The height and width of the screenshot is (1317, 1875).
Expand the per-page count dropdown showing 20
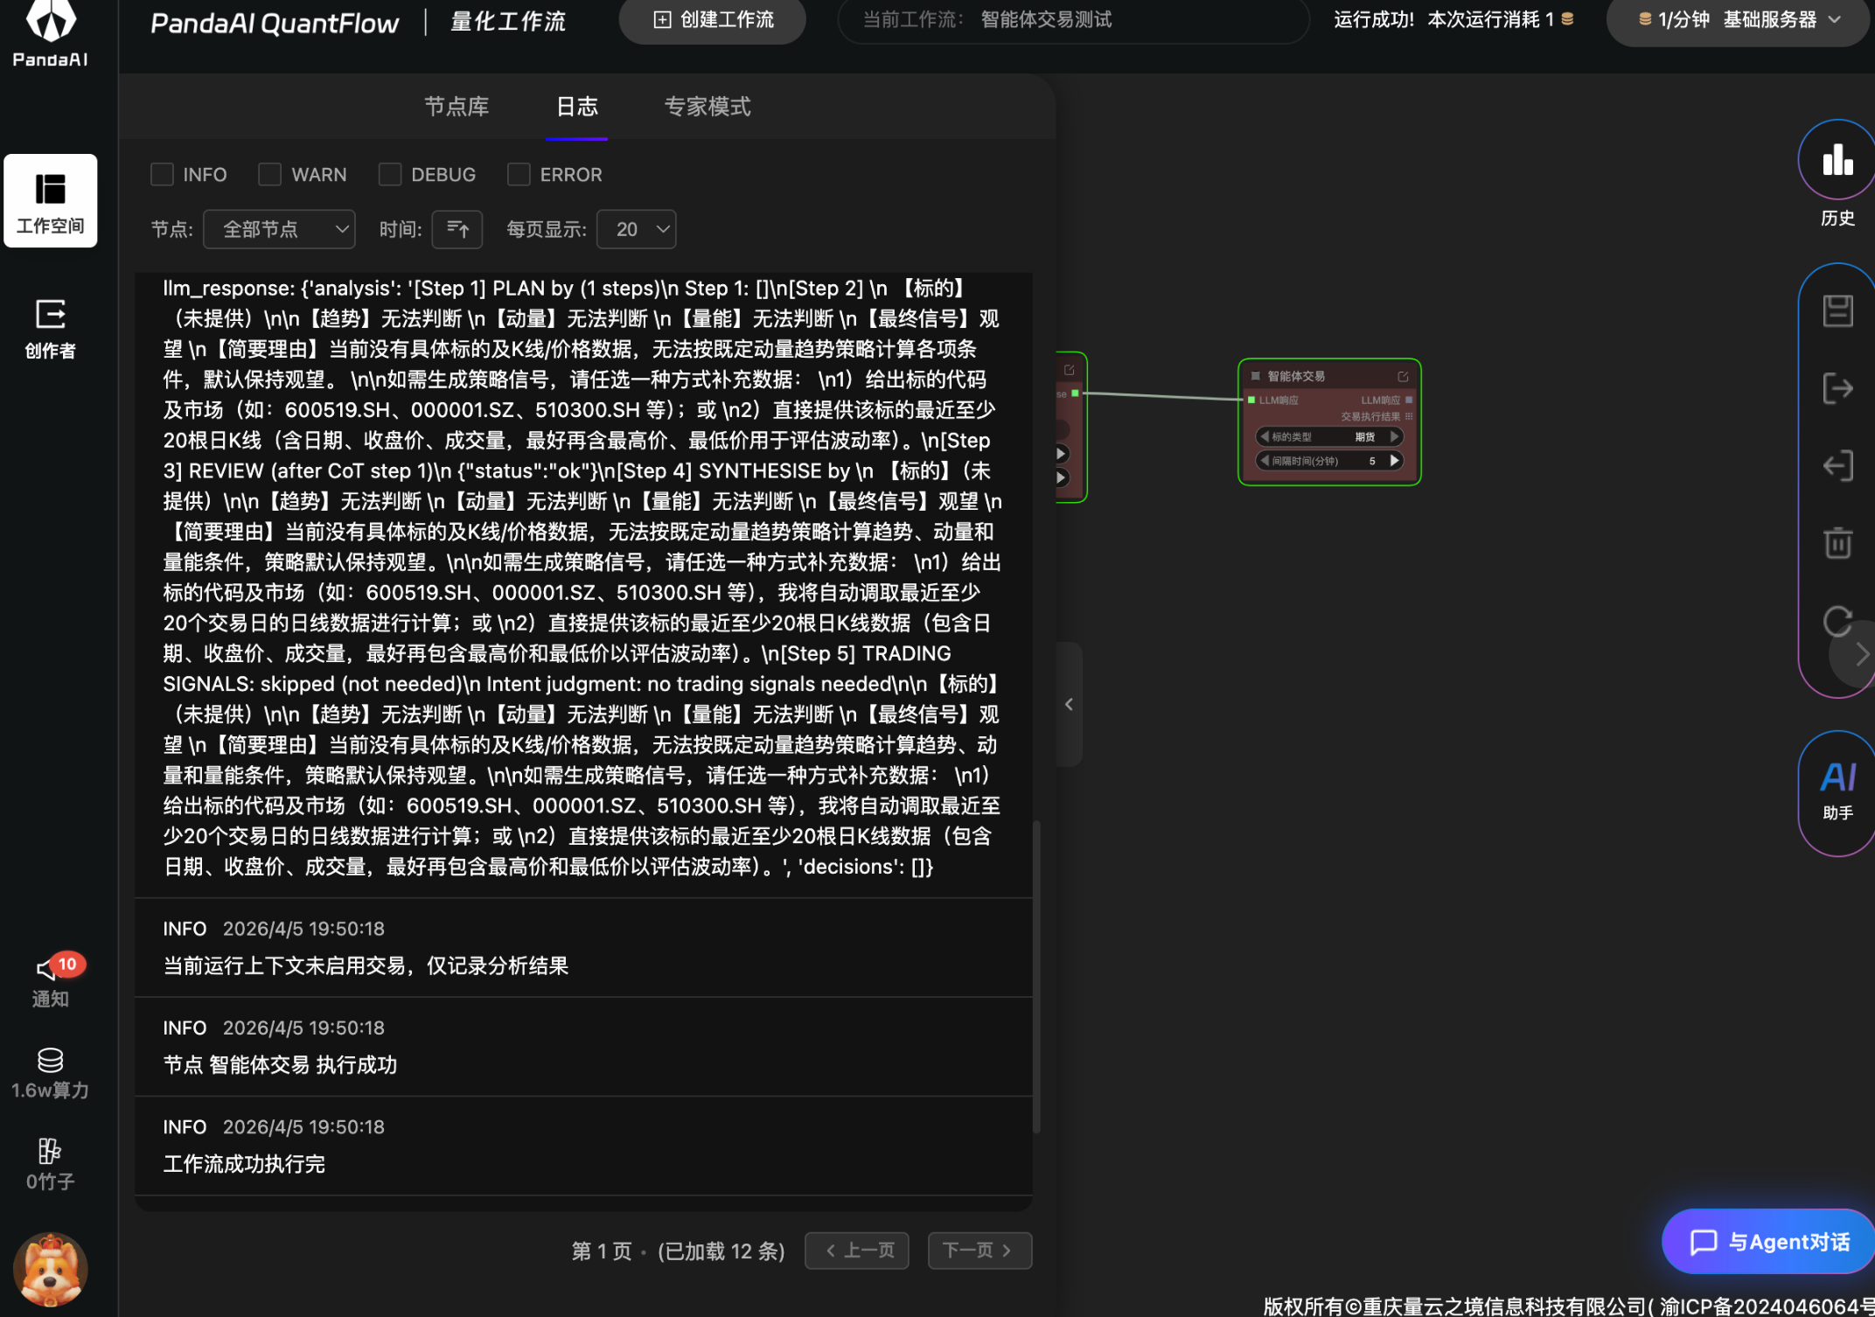(636, 229)
